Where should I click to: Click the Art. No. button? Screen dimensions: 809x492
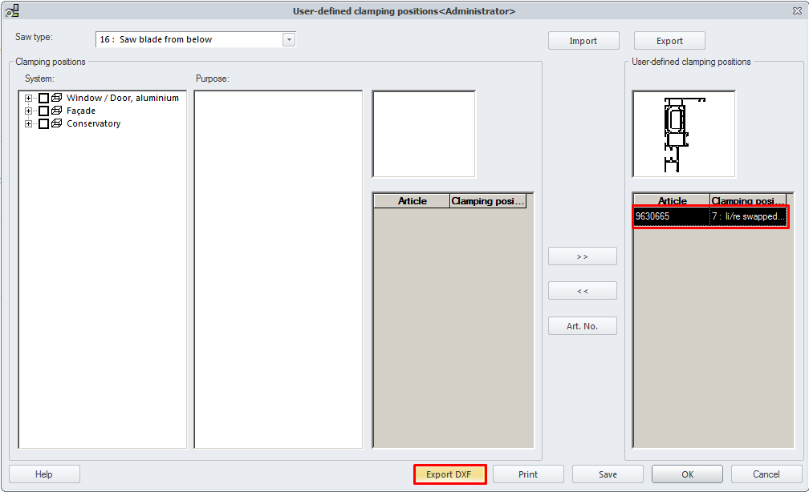click(582, 326)
